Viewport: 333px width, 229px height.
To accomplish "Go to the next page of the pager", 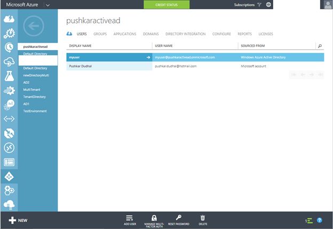I will pos(312,75).
